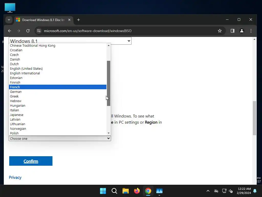Image resolution: width=262 pixels, height=197 pixels.
Task: Click the muted volume tray icon
Action: [231, 191]
